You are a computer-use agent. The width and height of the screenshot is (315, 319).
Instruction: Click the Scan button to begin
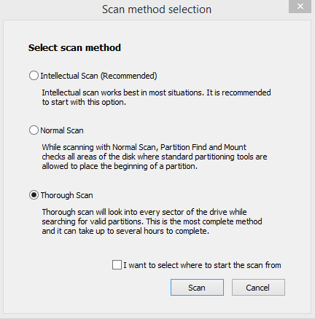197,288
